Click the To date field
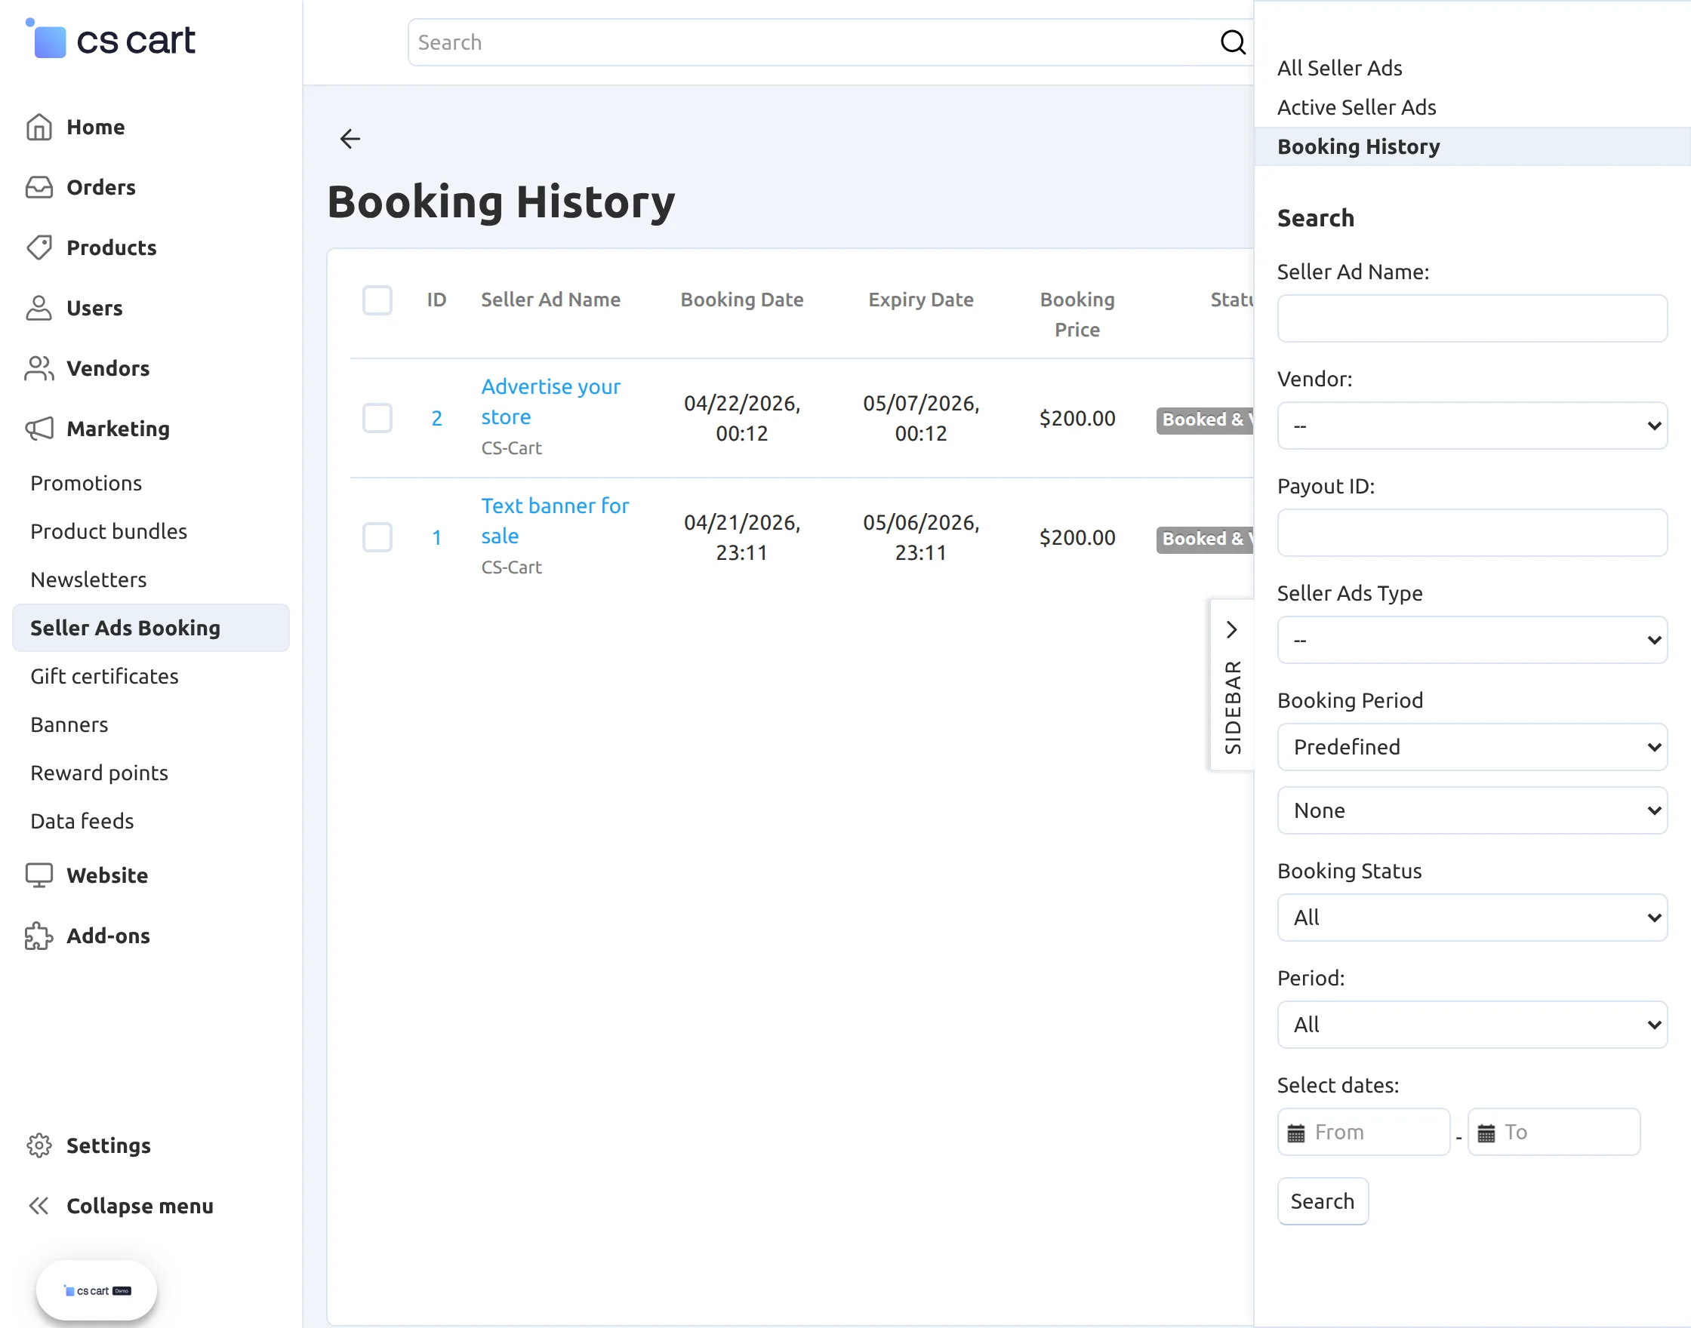Screen dimensions: 1691x1328 pos(1554,1133)
